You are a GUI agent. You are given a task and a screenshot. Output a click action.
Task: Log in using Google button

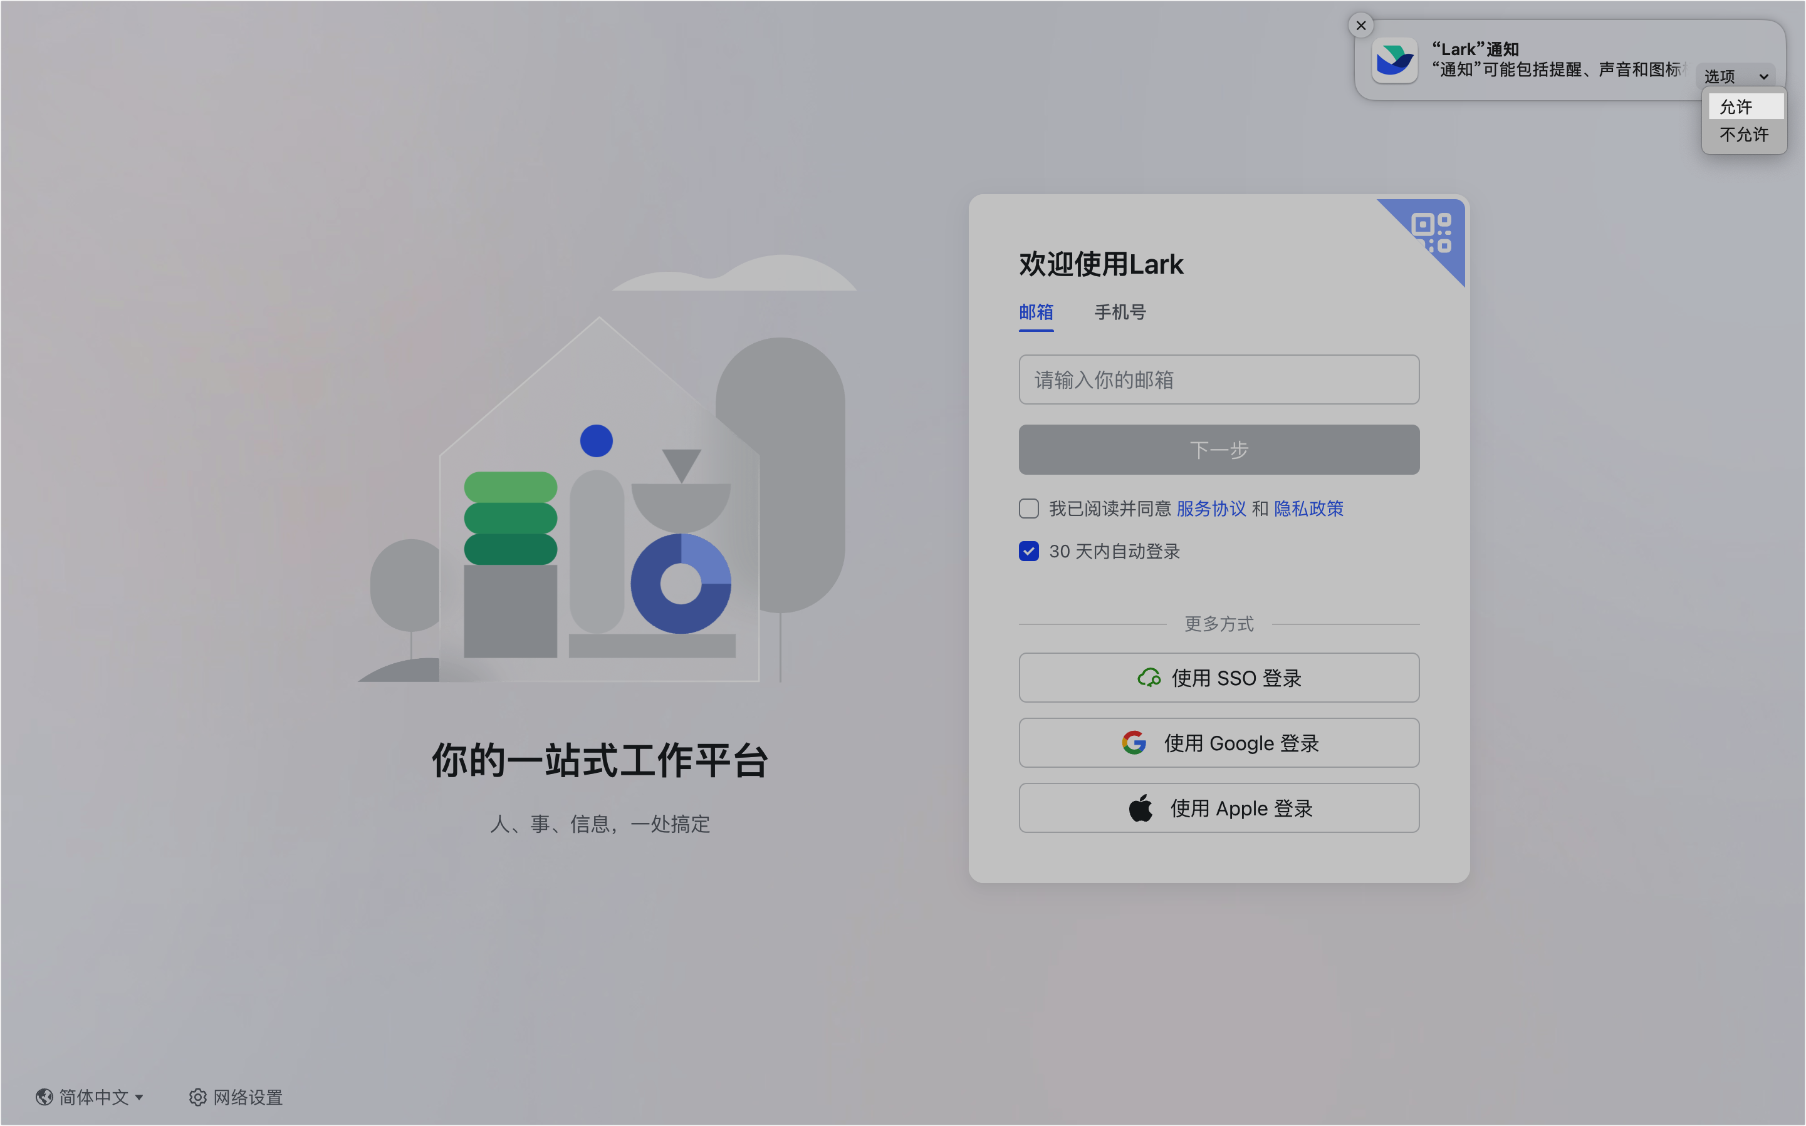tap(1219, 743)
